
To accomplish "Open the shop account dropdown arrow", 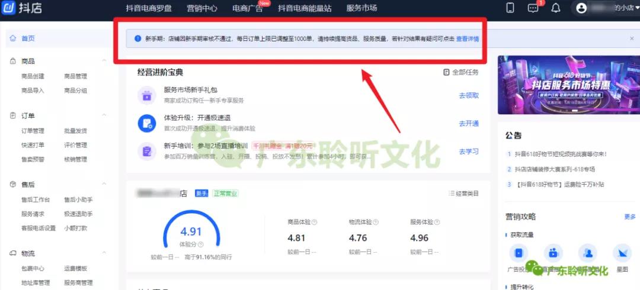I will click(x=637, y=8).
